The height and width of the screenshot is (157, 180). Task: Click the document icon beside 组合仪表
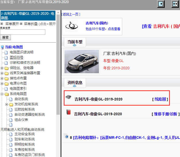(11, 120)
